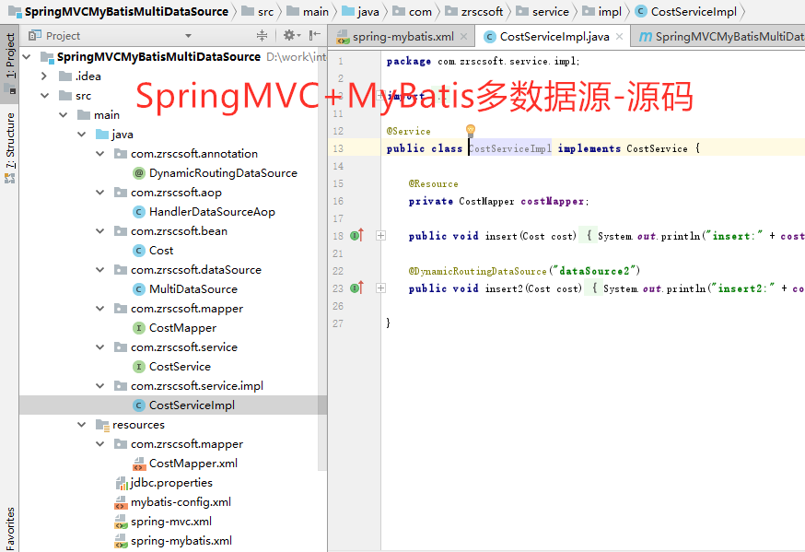The height and width of the screenshot is (552, 805).
Task: Click the implements gutter icon on line 23
Action: (x=356, y=288)
